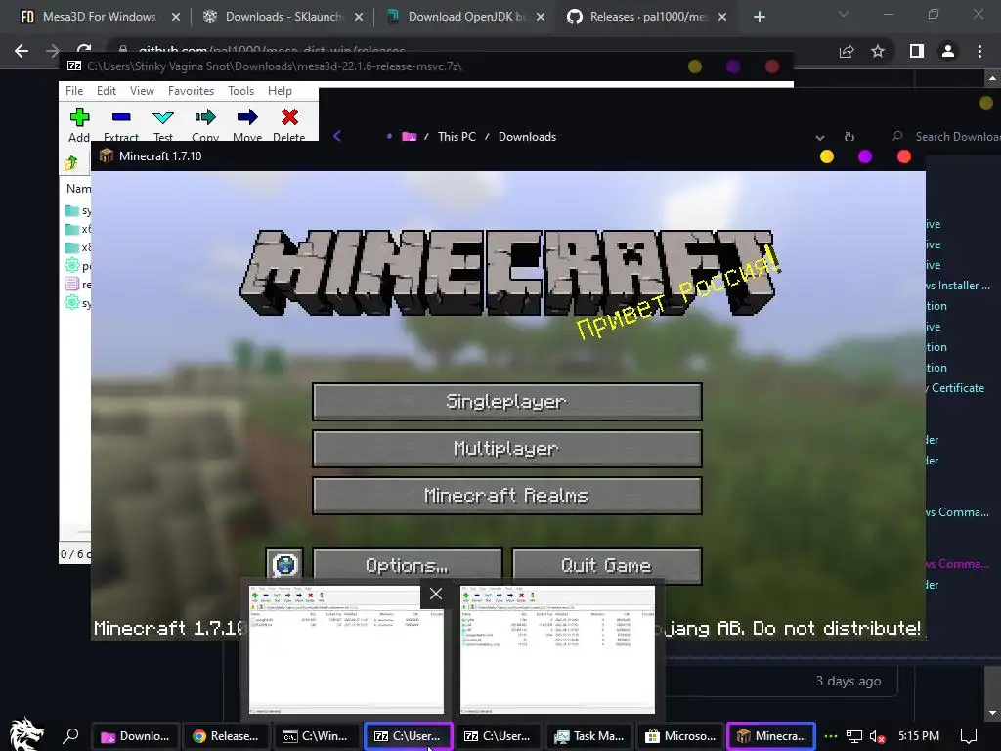The image size is (1001, 751).
Task: Click yellow minimize dot on Minecraft window
Action: click(827, 156)
